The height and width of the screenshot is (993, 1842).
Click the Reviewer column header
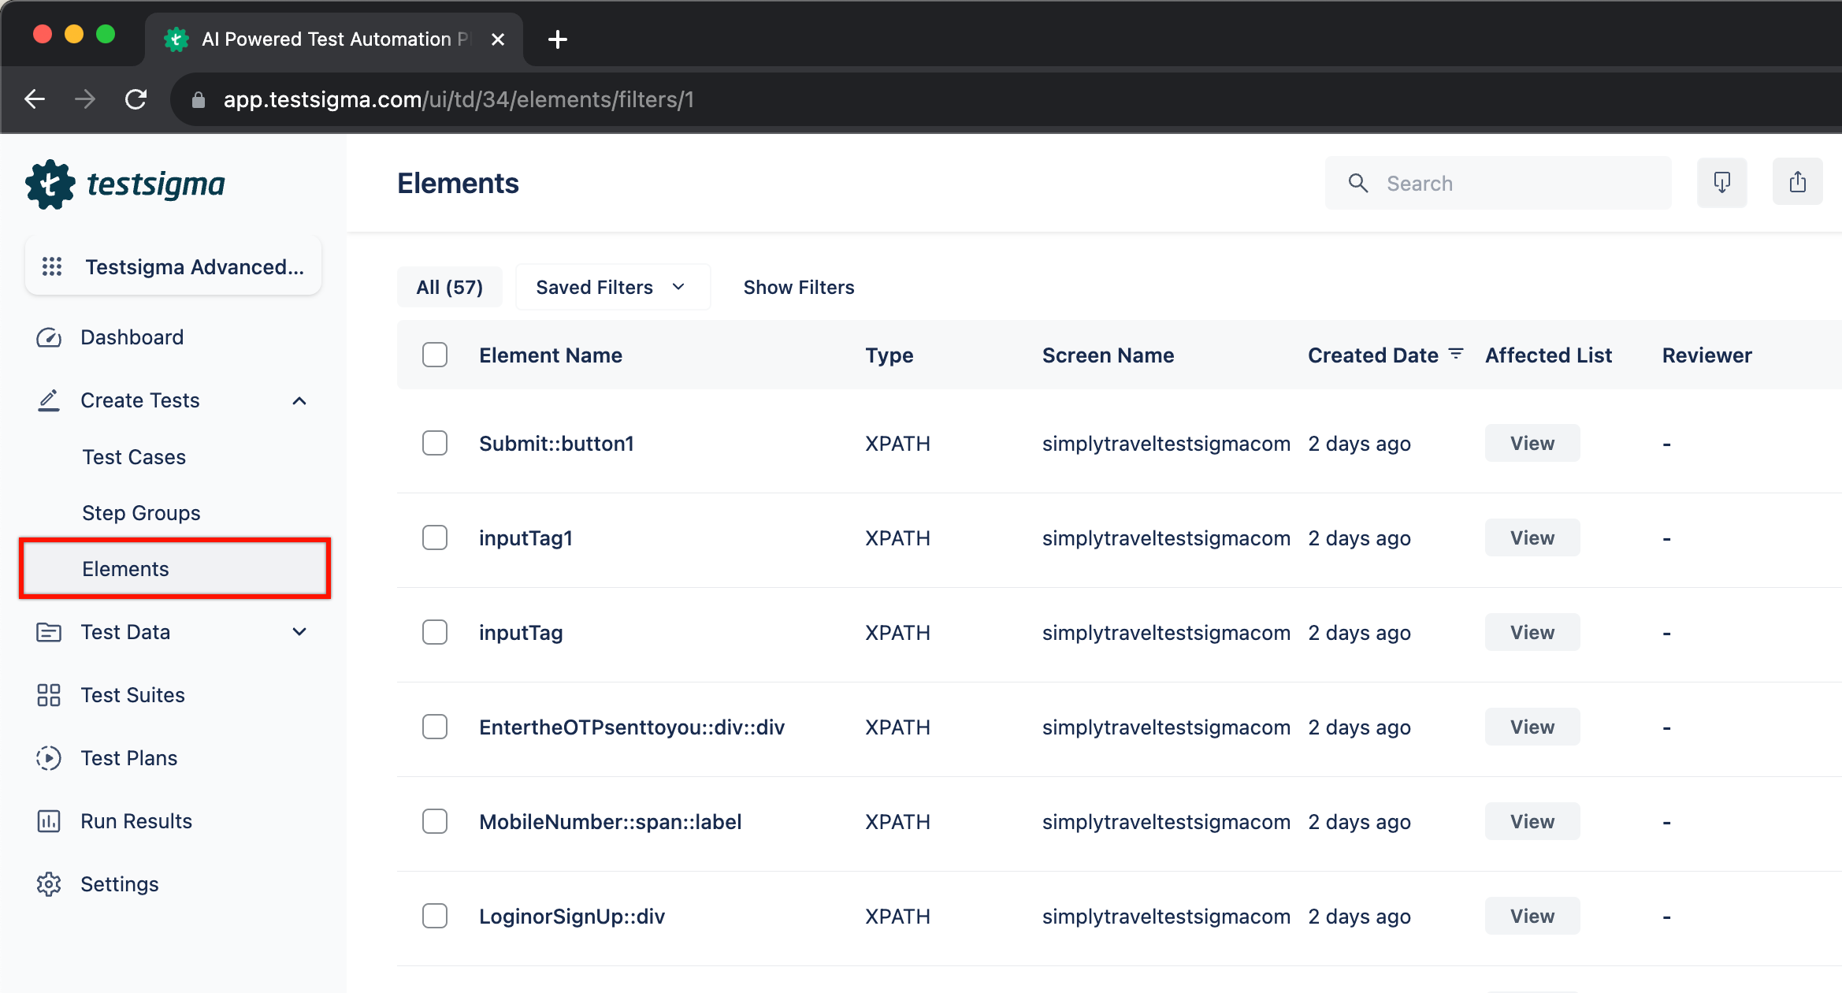pyautogui.click(x=1707, y=355)
